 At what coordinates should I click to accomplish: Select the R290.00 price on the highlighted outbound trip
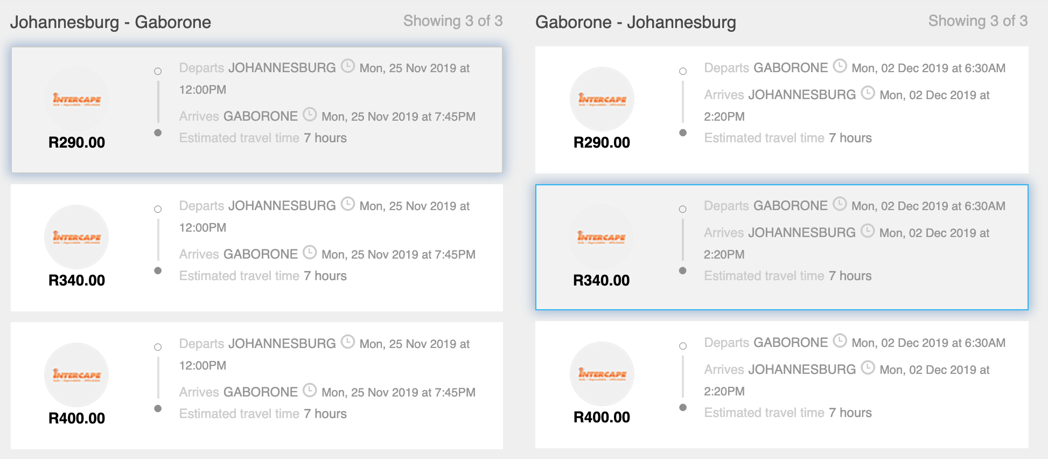(76, 142)
